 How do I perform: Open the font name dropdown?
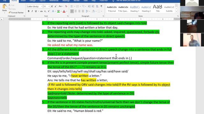tap(42, 6)
